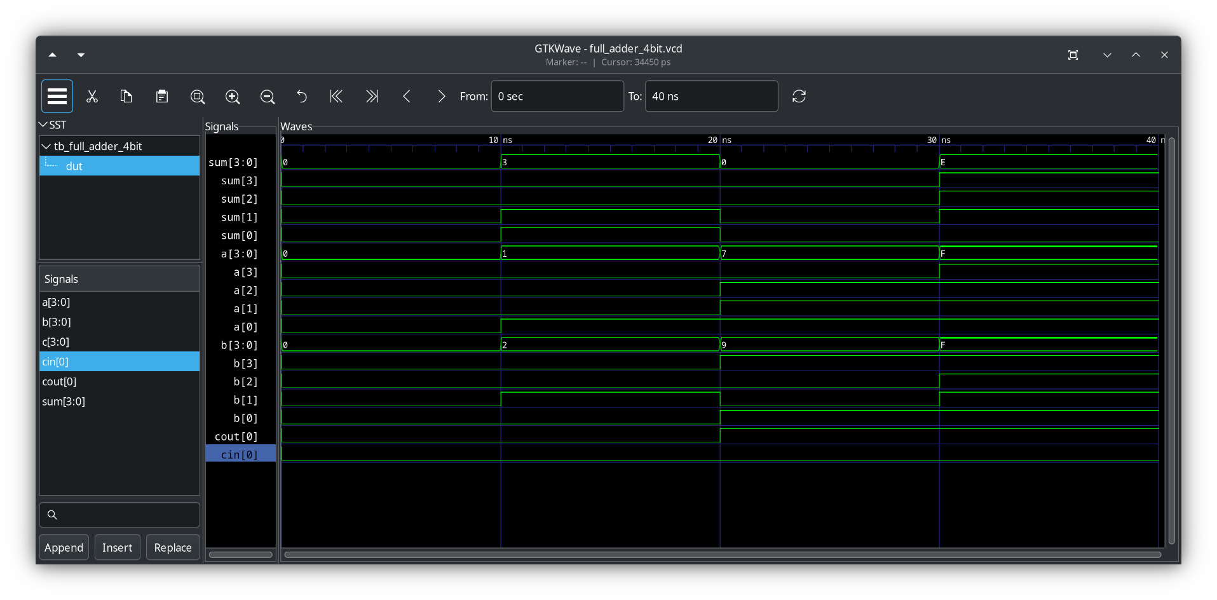The width and height of the screenshot is (1217, 600).
Task: Select cin[0] in the signal list
Action: pos(119,362)
